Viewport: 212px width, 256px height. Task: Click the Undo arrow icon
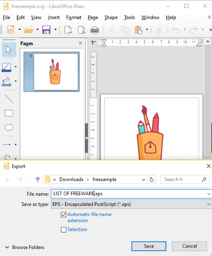(x=176, y=30)
